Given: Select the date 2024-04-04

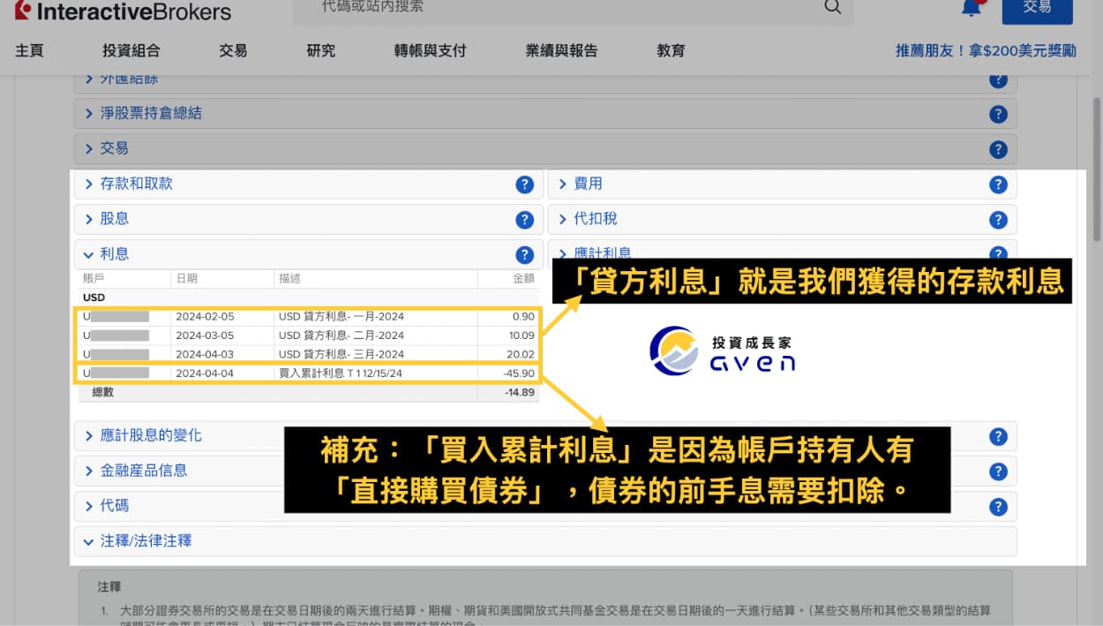Looking at the screenshot, I should pos(205,373).
